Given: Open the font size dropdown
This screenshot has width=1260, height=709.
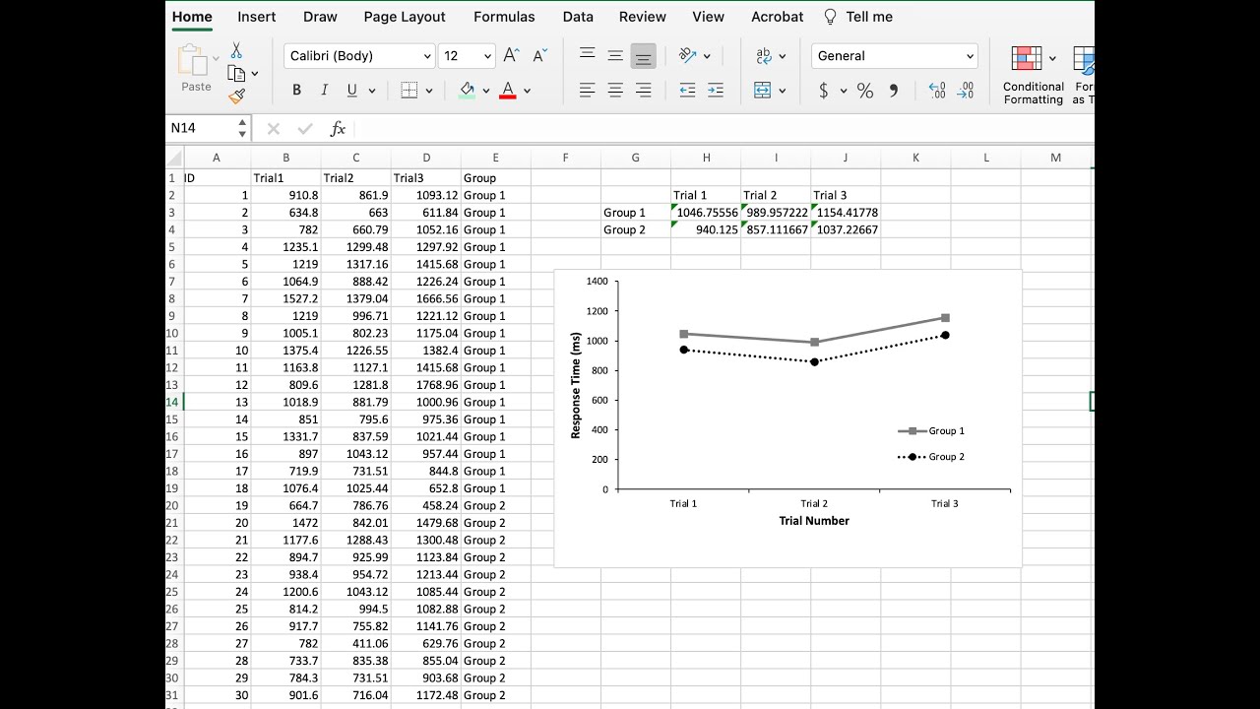Looking at the screenshot, I should (487, 56).
